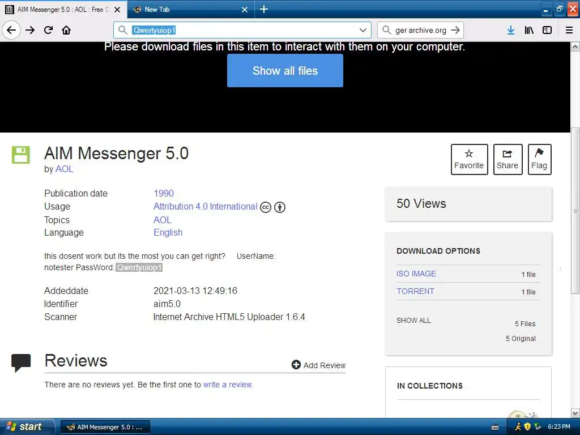Image resolution: width=580 pixels, height=435 pixels.
Task: Open the Downloads panel
Action: [511, 30]
